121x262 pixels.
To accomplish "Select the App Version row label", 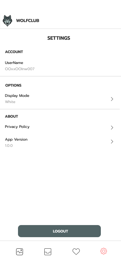I will [x=16, y=139].
